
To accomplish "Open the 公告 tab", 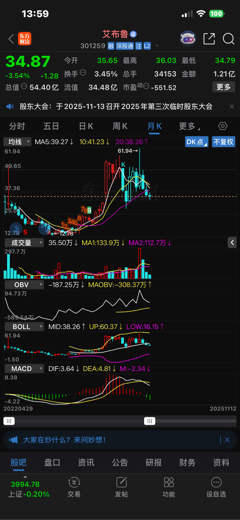I will 120,462.
